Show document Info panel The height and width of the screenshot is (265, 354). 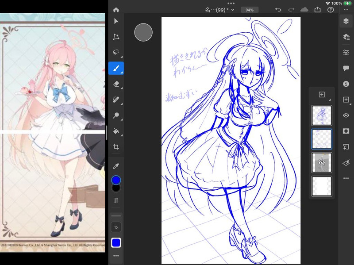[346, 84]
